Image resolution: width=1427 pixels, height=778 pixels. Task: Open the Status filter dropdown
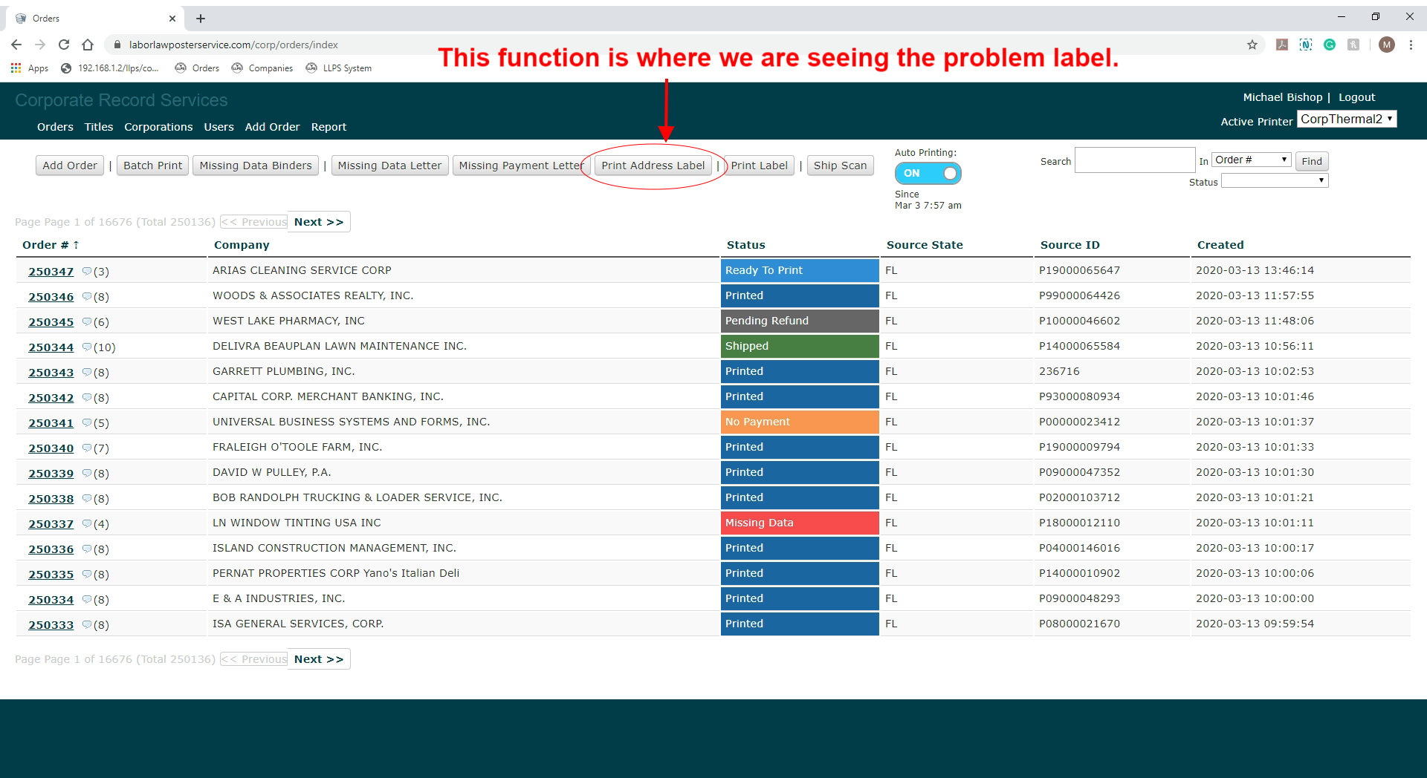click(x=1274, y=181)
